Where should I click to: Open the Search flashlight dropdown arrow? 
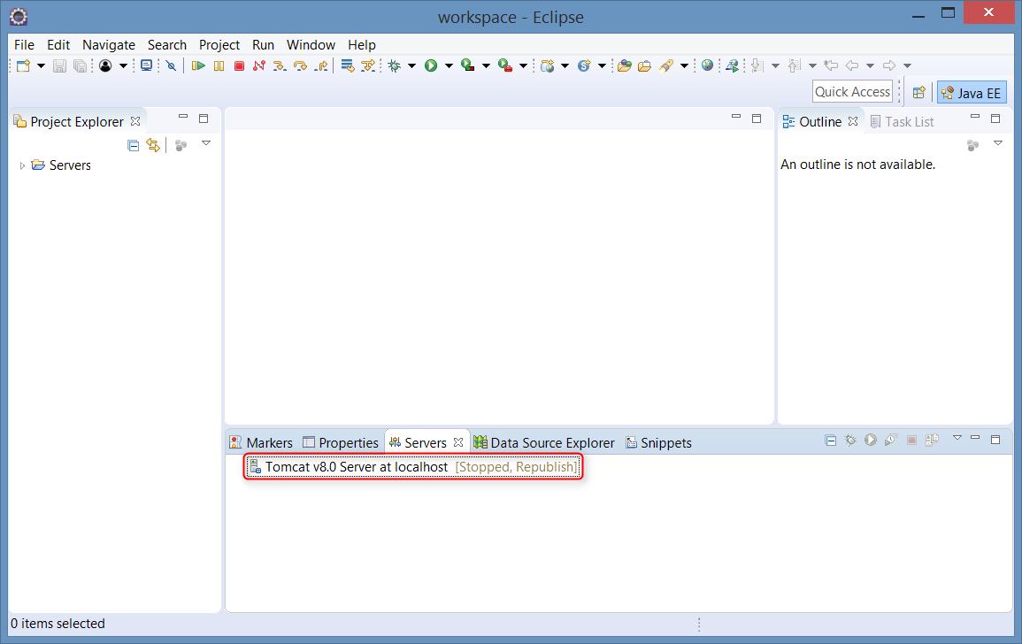point(684,65)
